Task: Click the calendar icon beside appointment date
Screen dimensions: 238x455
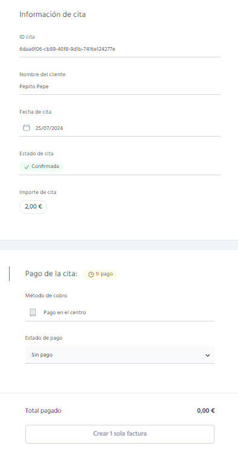Action: (27, 127)
